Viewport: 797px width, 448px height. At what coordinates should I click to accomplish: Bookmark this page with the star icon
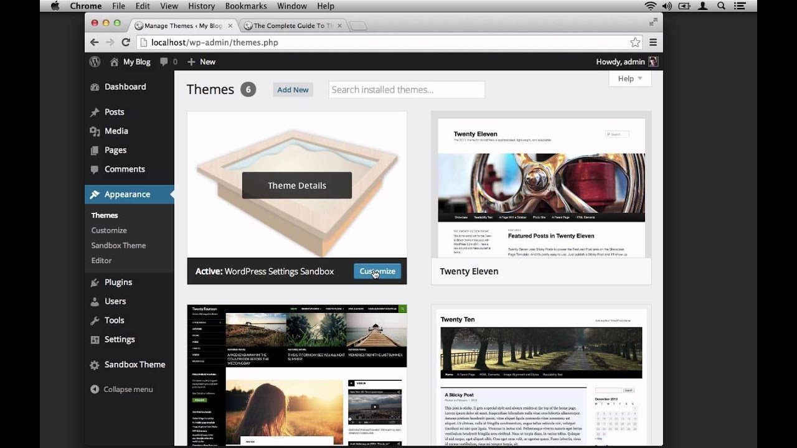tap(635, 42)
